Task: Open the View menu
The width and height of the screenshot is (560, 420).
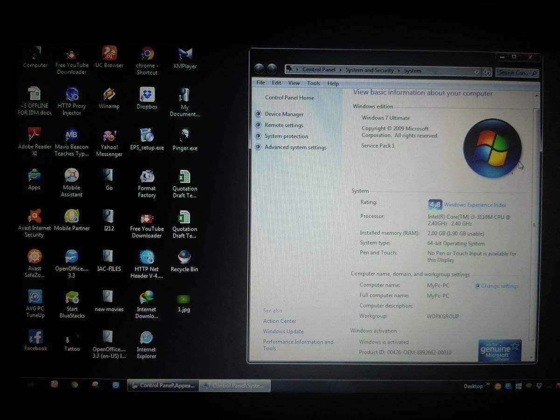Action: (x=294, y=83)
